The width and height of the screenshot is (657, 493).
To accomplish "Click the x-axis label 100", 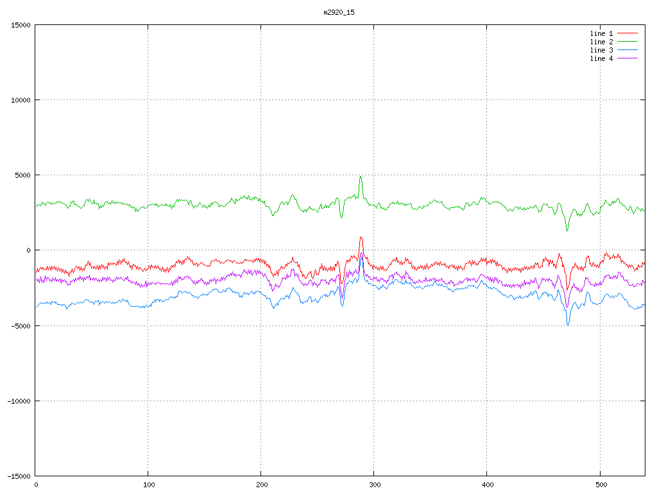I will 149,485.
